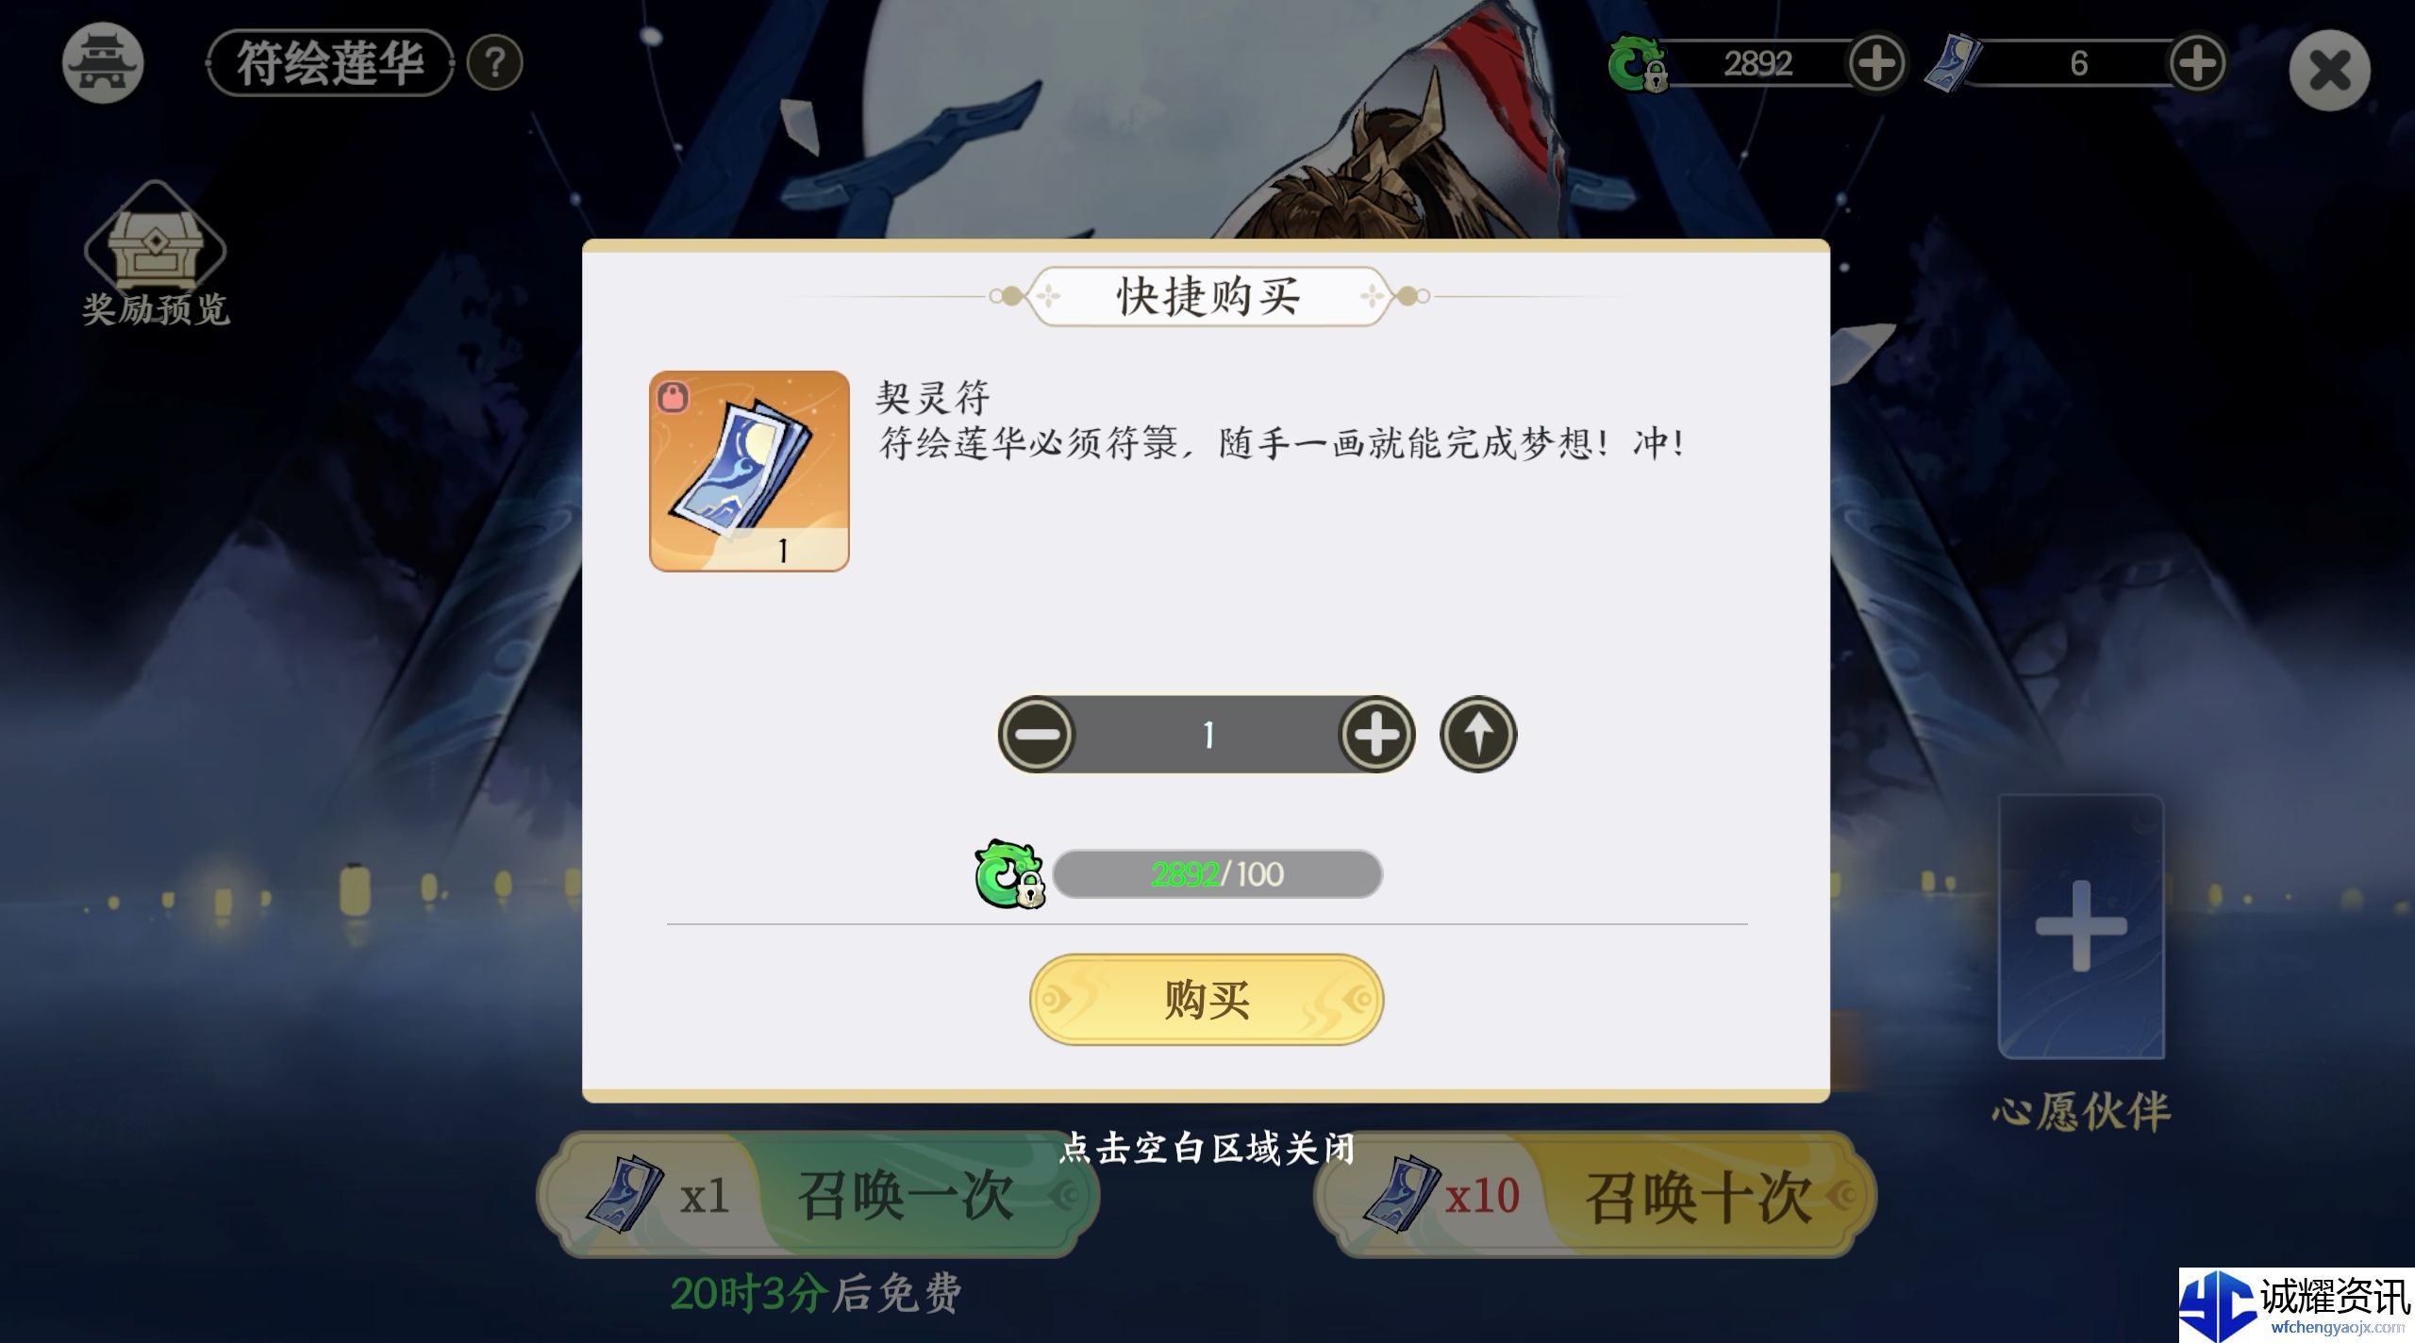Click the quantity number field

coord(1207,735)
